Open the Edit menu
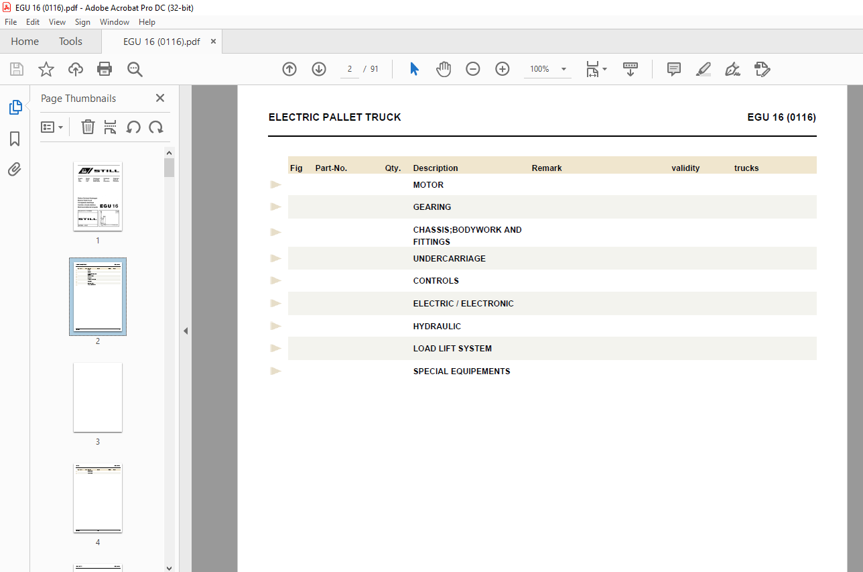The width and height of the screenshot is (863, 572). point(33,22)
